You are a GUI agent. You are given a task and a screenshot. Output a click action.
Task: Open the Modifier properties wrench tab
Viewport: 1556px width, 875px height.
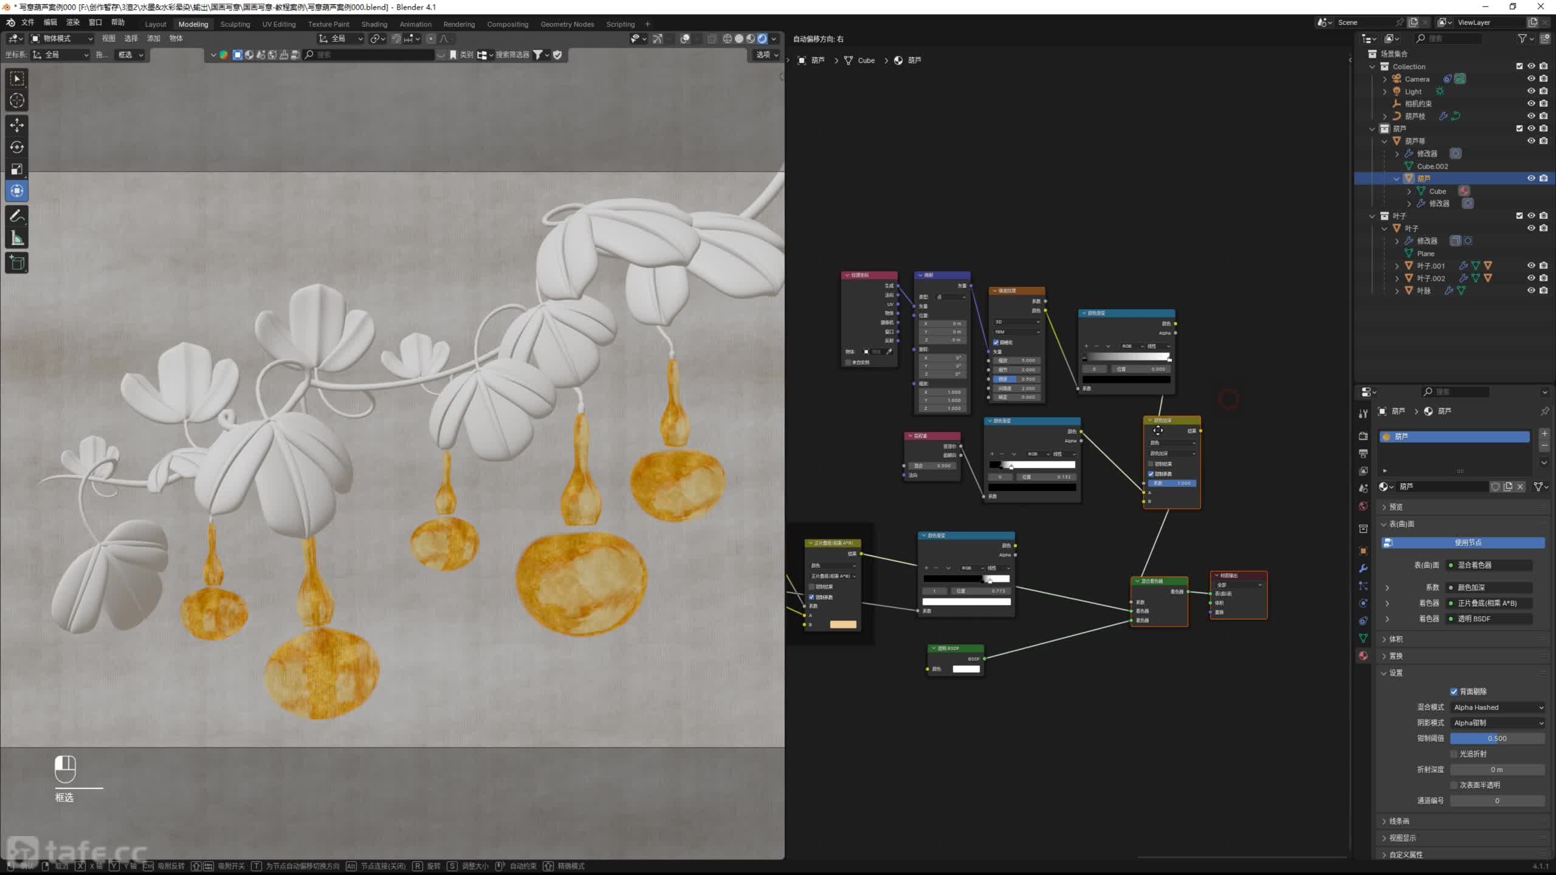(1363, 568)
